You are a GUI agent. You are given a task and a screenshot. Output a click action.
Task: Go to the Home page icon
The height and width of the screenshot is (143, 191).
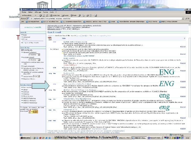click(47, 15)
